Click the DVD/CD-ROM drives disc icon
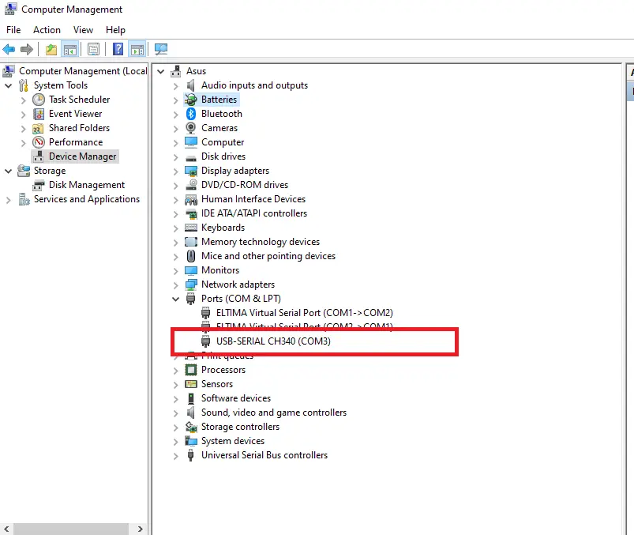 pyautogui.click(x=191, y=185)
